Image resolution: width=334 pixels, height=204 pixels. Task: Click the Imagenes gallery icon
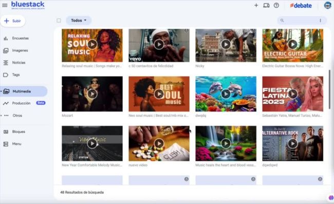click(6, 50)
